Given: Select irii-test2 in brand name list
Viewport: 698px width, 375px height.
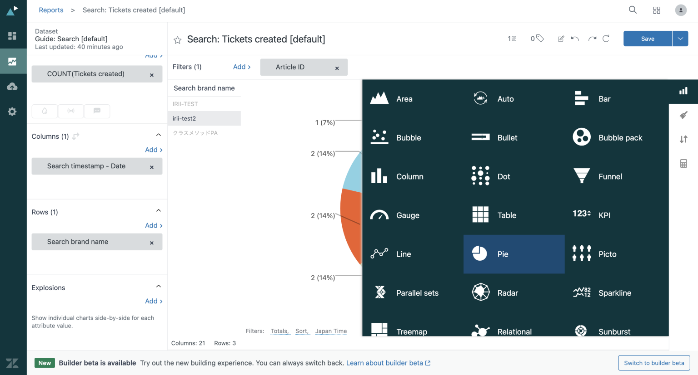Looking at the screenshot, I should 204,118.
